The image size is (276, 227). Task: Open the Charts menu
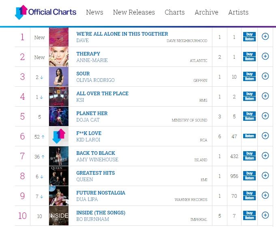pyautogui.click(x=175, y=12)
